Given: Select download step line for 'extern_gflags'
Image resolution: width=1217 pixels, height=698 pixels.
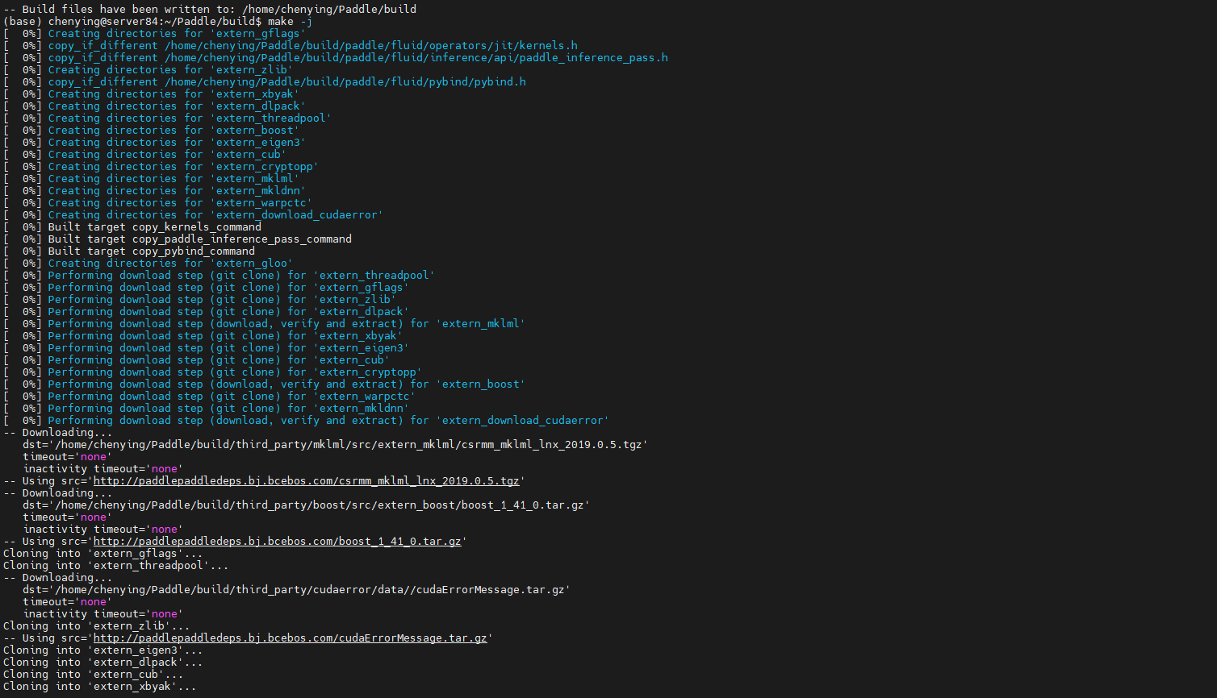Looking at the screenshot, I should [x=207, y=287].
